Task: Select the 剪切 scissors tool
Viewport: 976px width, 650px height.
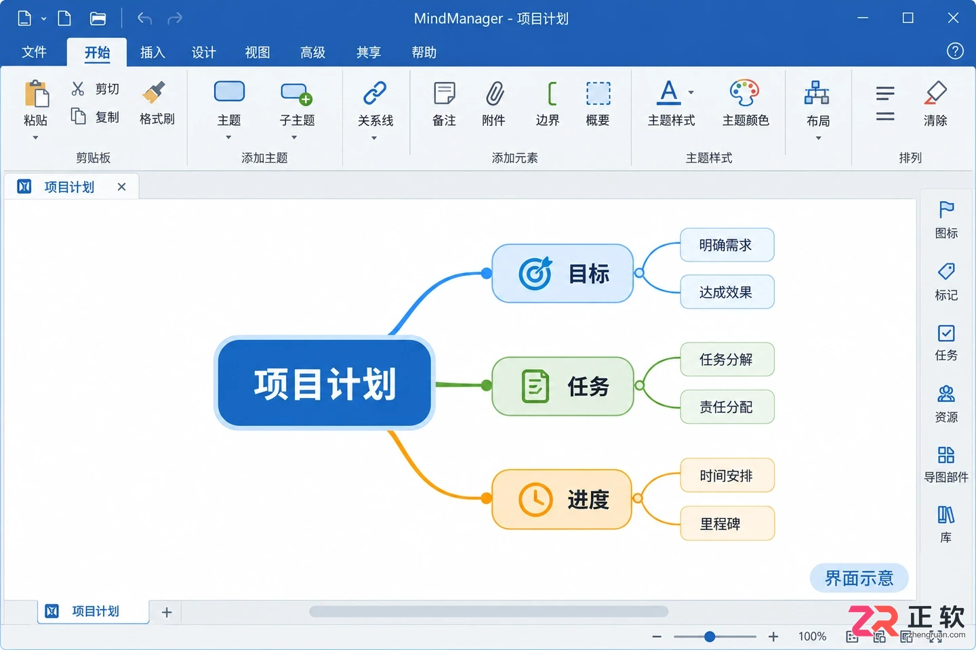Action: pyautogui.click(x=78, y=89)
